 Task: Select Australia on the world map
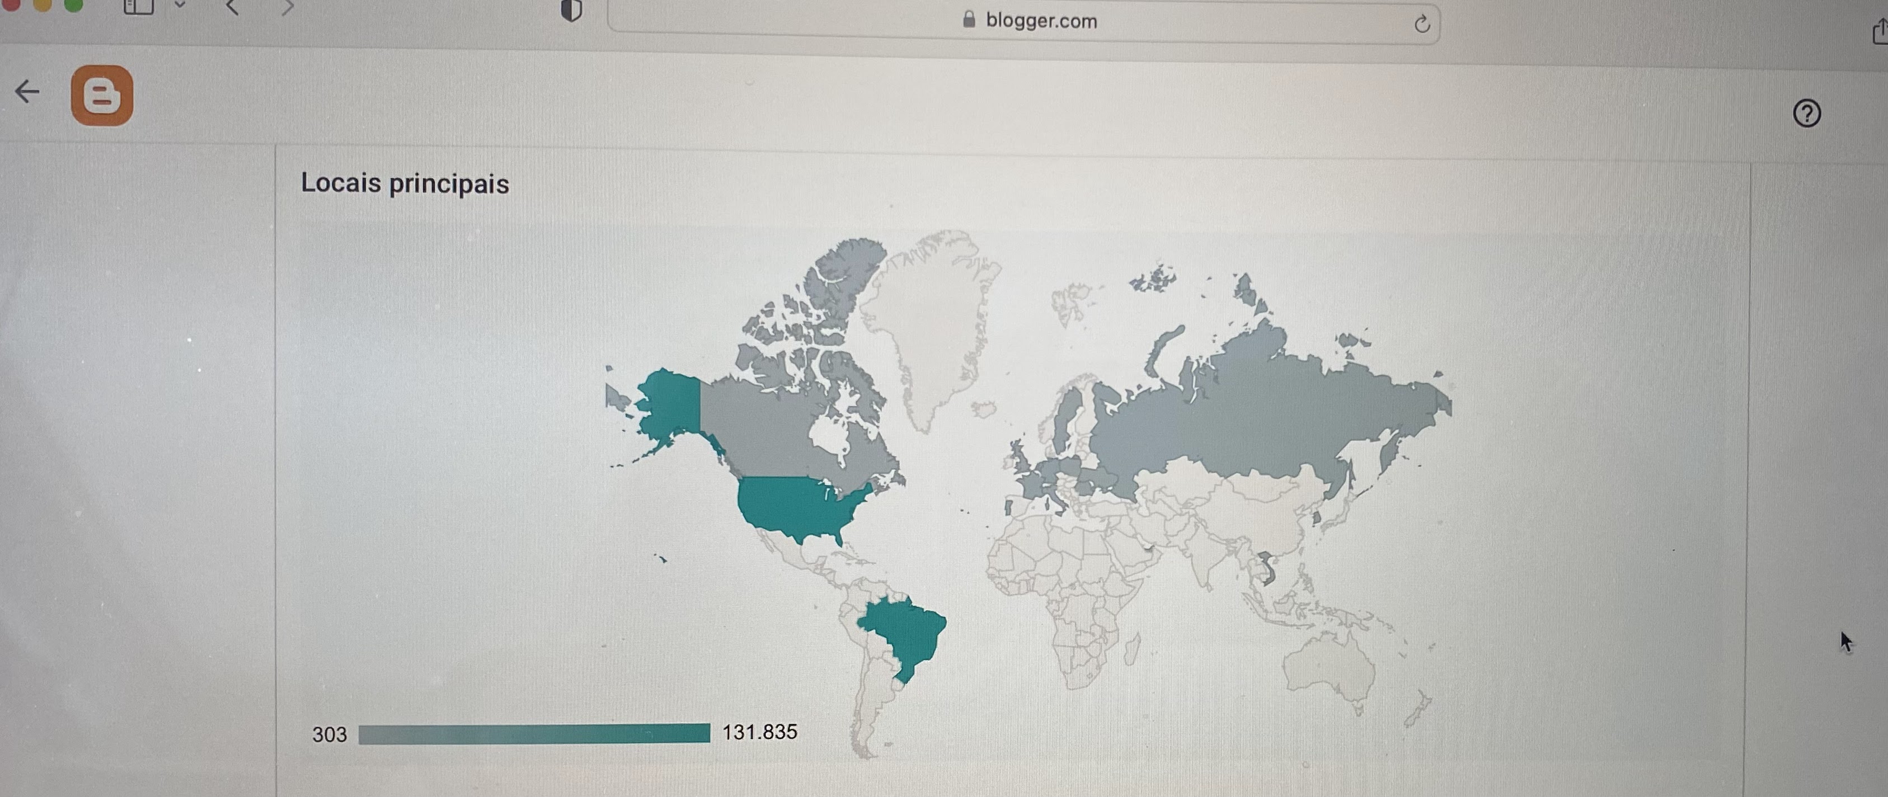click(x=1330, y=667)
